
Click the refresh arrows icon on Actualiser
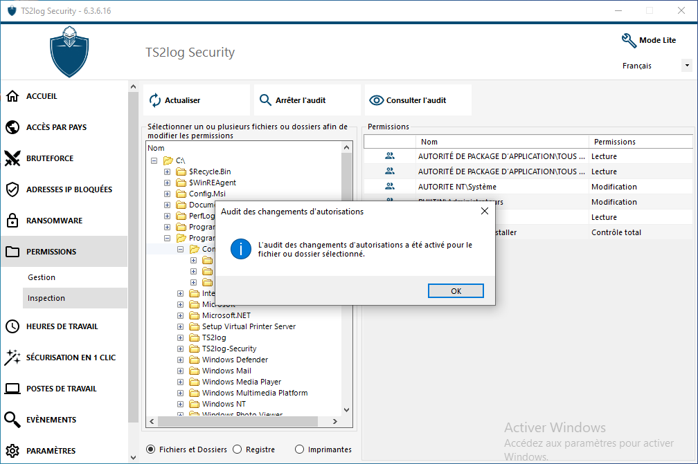point(155,100)
